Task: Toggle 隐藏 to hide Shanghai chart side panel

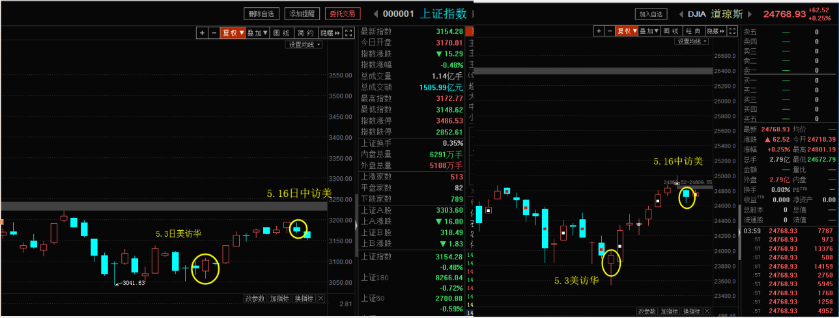Action: (x=330, y=33)
